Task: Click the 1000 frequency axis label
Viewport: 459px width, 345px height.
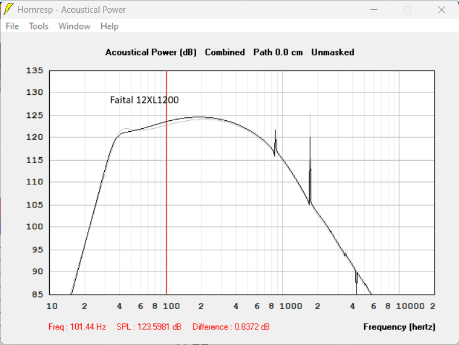Action: tap(291, 306)
